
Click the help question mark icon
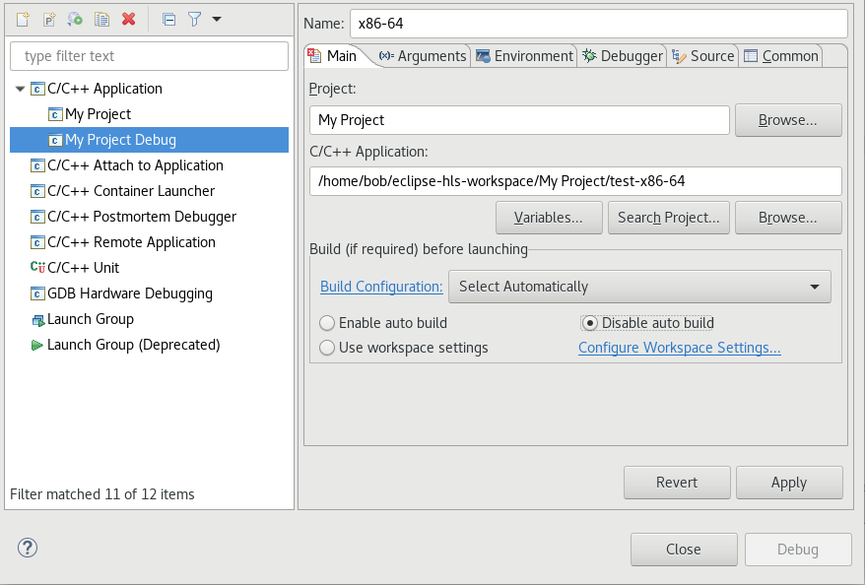coord(28,549)
